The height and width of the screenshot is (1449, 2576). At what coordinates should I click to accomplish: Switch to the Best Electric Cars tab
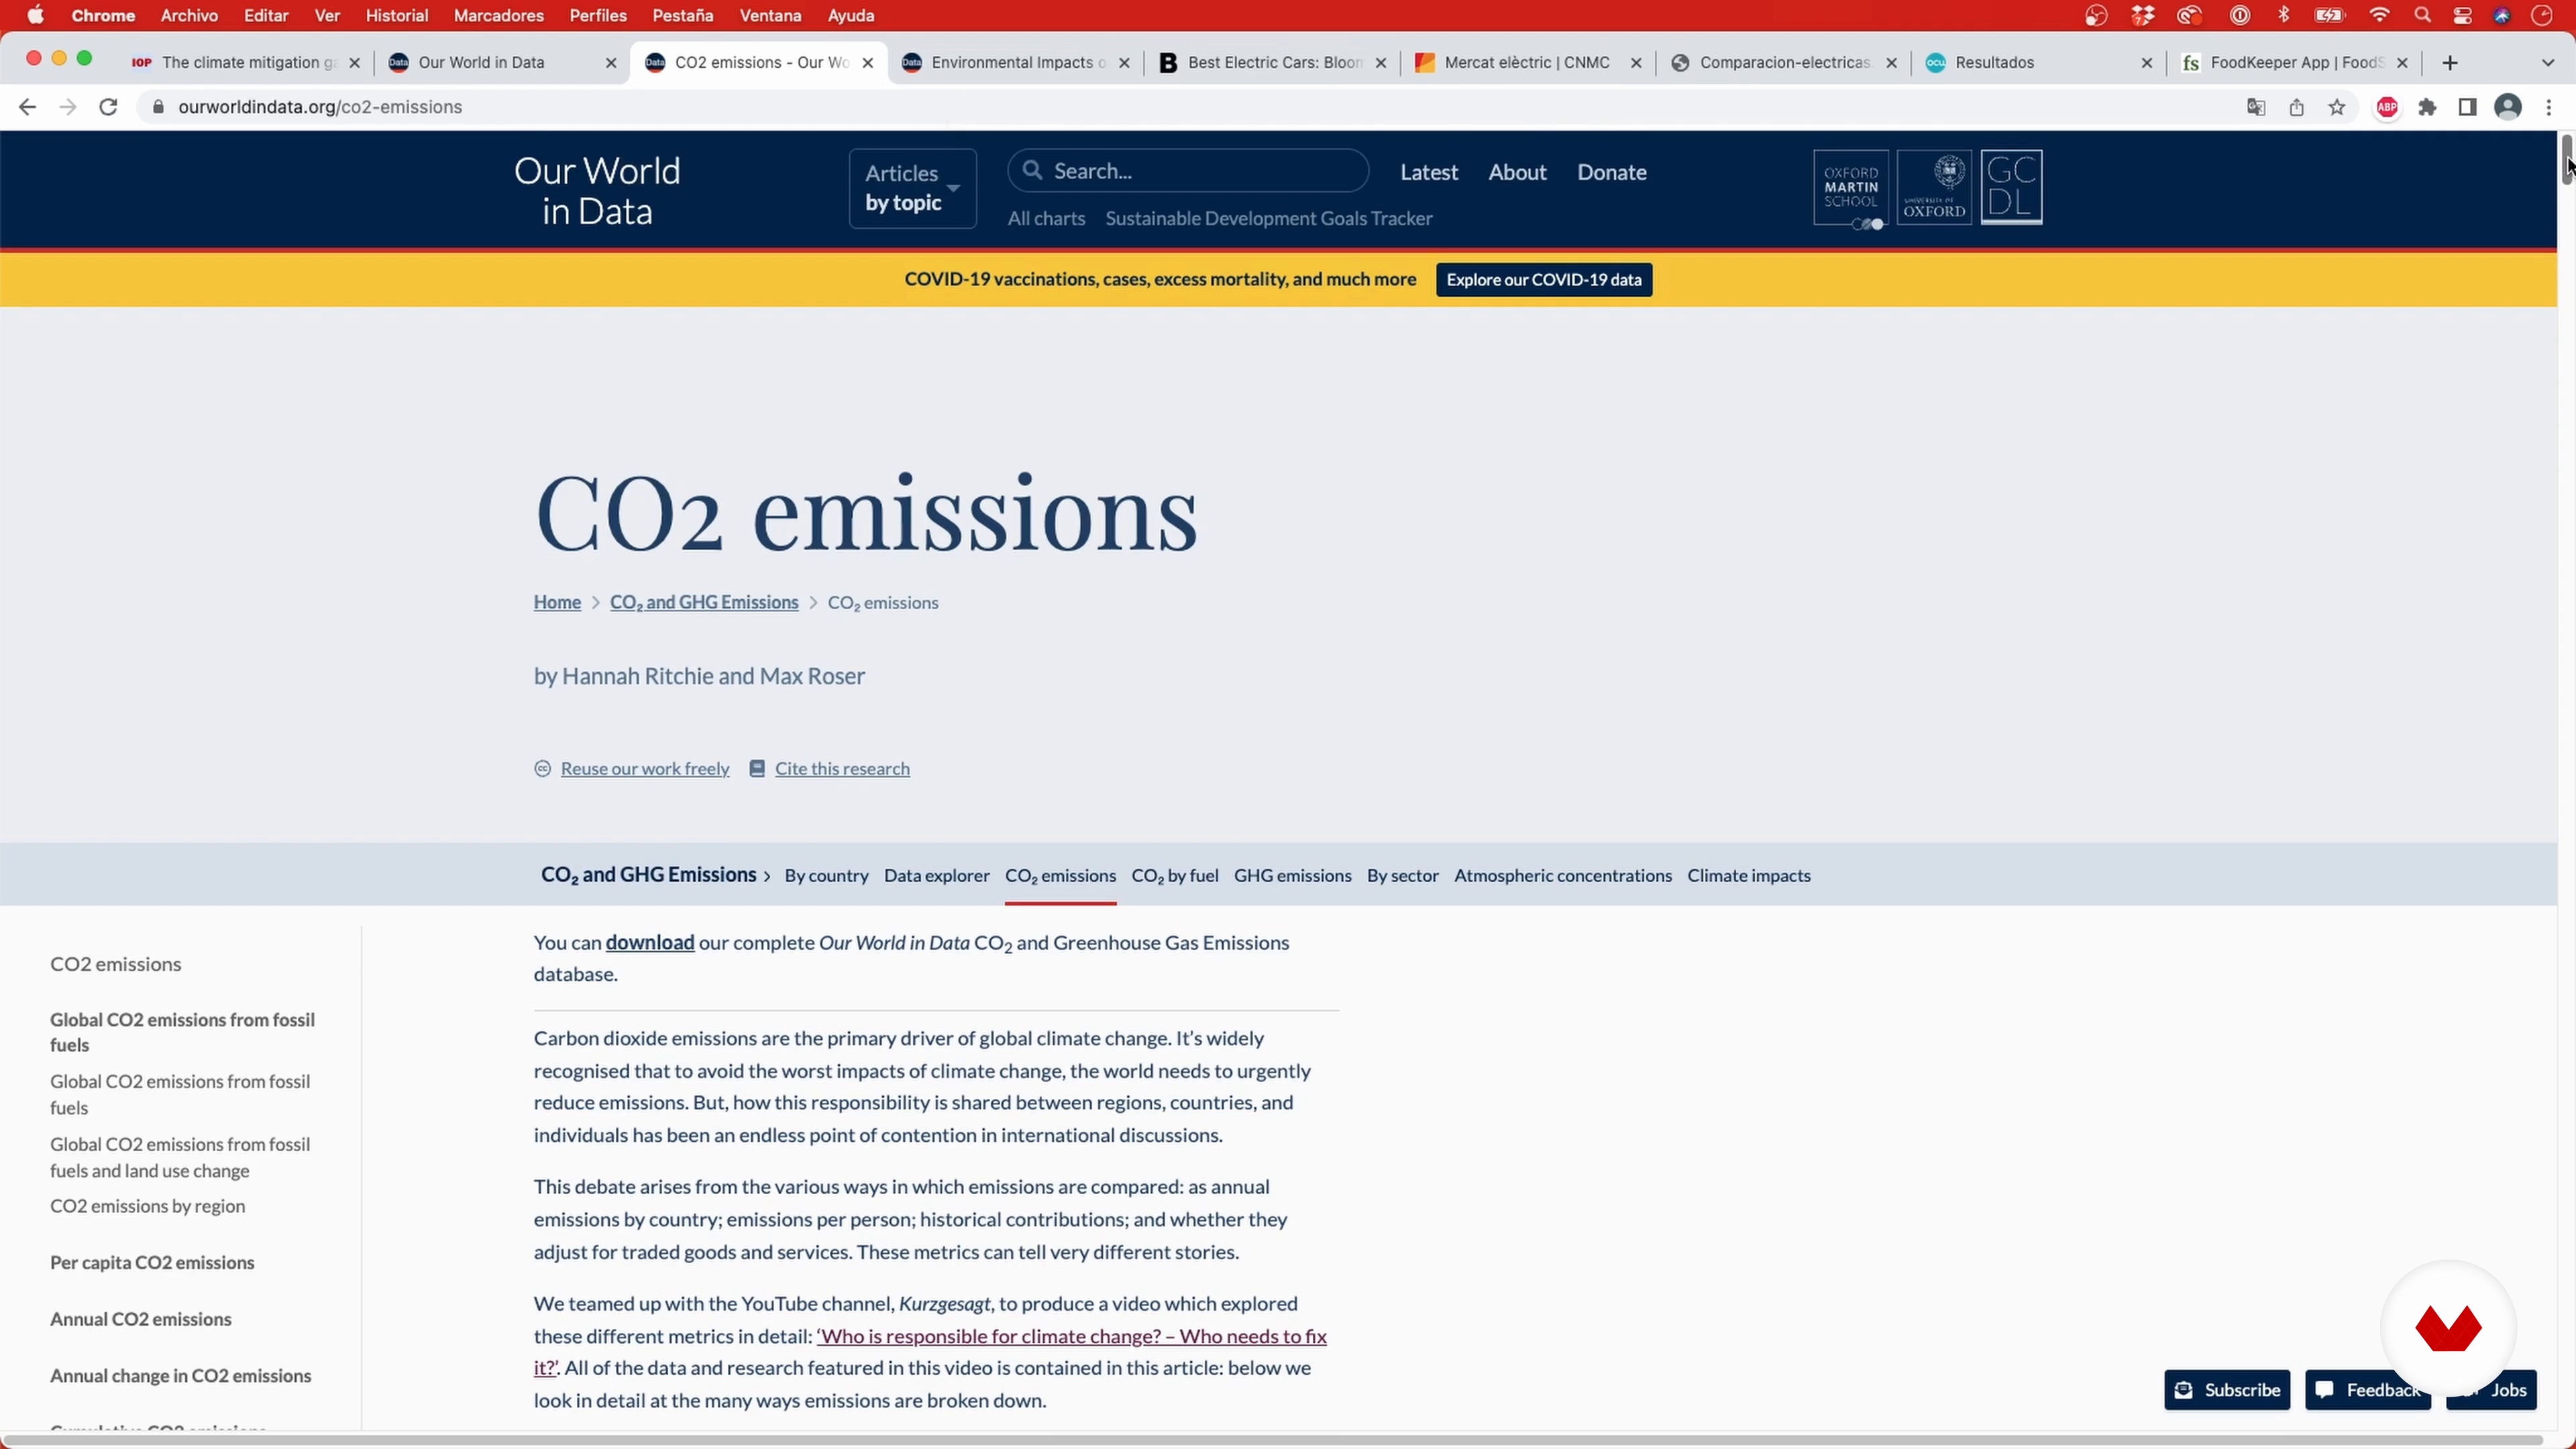[x=1272, y=63]
